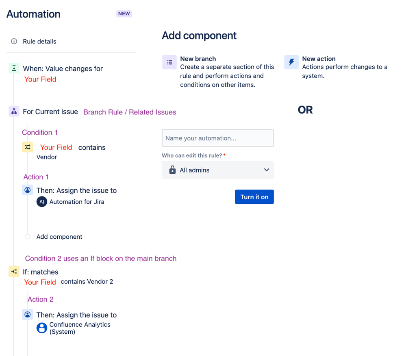Focus the Name your automation field
Screen dimensions: 406x356
[x=218, y=138]
